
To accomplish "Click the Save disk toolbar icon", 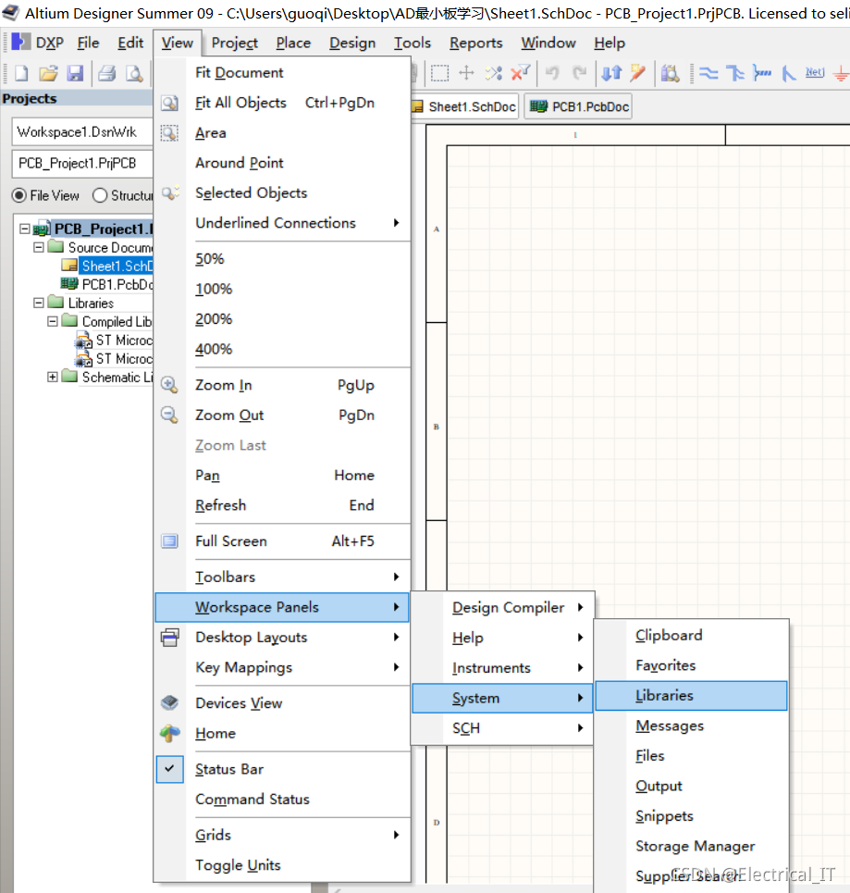I will (x=75, y=73).
